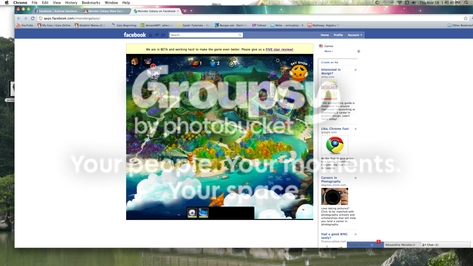Open Facebook messages icon
The image size is (473, 266).
[x=157, y=35]
